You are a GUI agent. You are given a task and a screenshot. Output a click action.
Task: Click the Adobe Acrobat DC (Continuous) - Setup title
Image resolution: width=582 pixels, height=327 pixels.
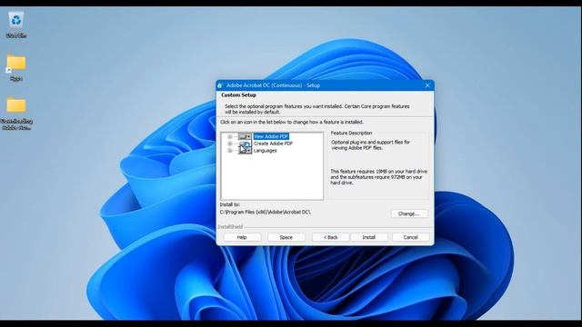tap(273, 85)
